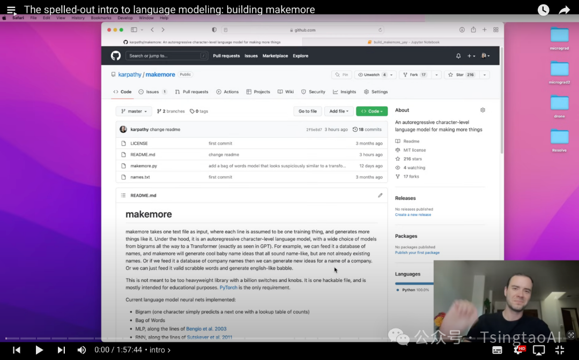Skip to the next video
Screen dimensions: 579x360
[x=61, y=350]
